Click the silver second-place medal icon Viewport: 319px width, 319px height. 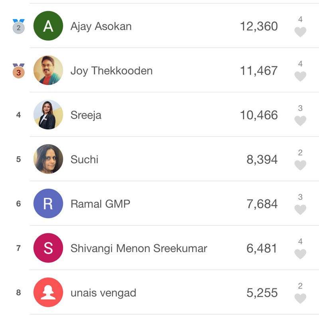tap(18, 26)
